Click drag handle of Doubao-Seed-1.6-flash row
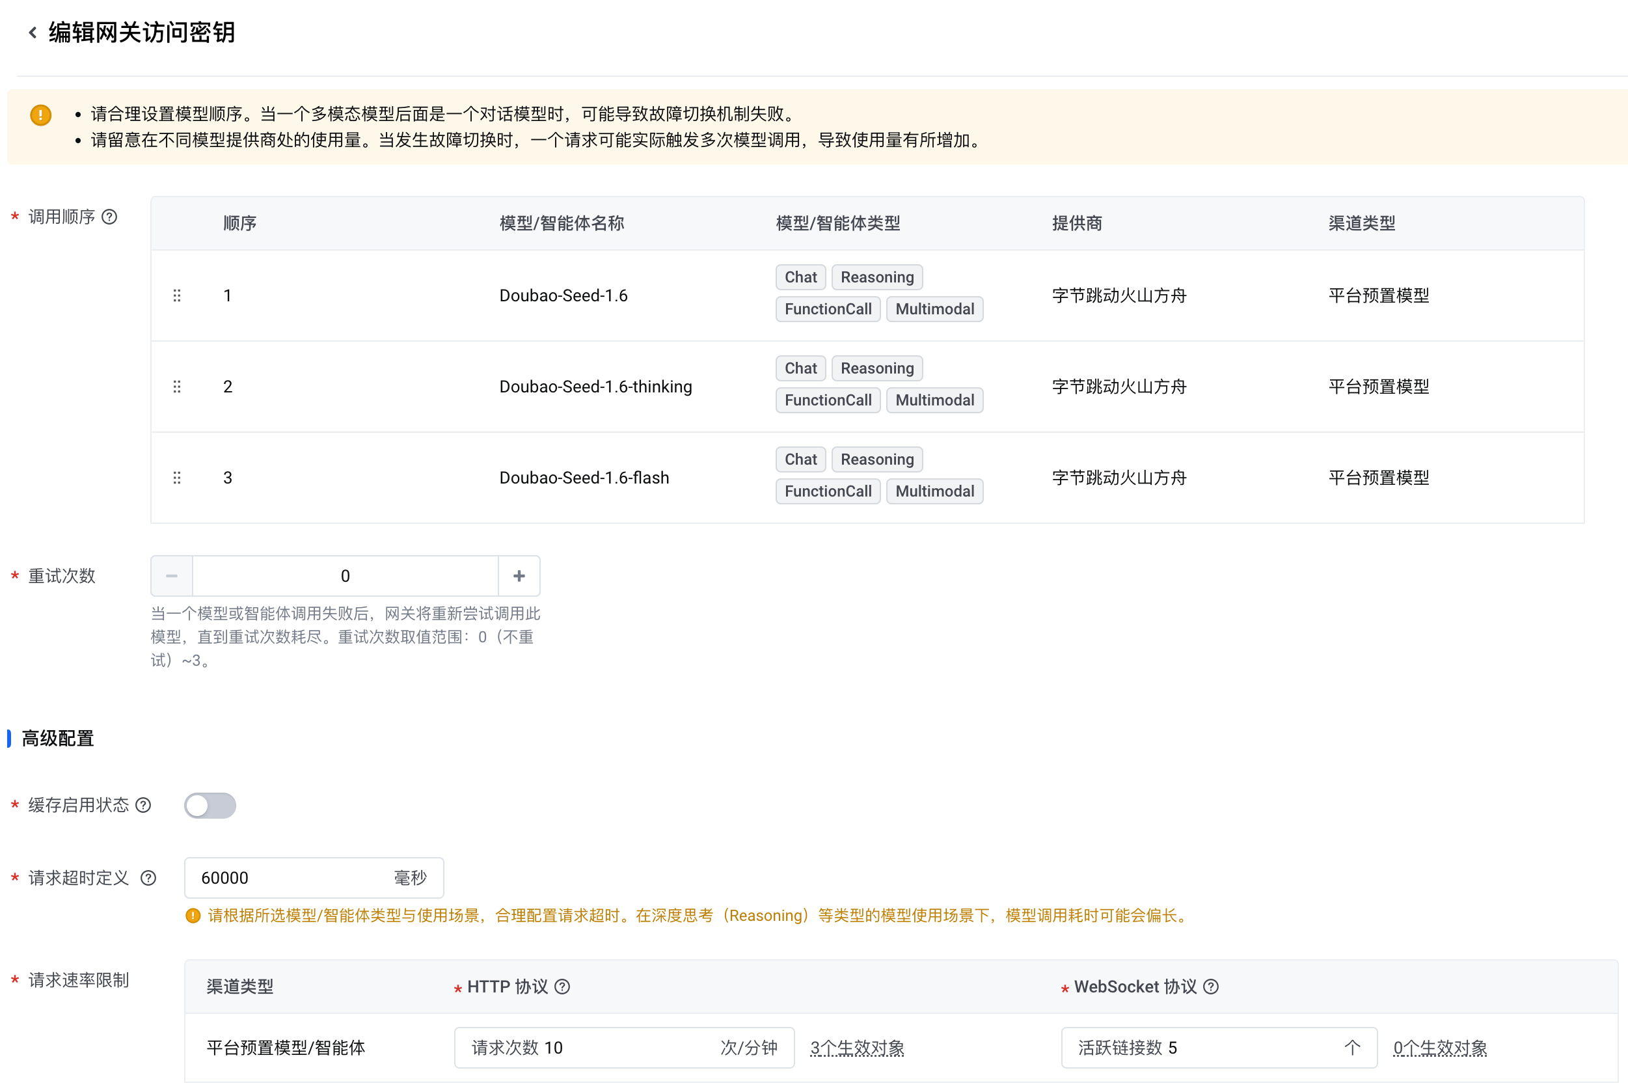Image resolution: width=1628 pixels, height=1092 pixels. pyautogui.click(x=177, y=478)
